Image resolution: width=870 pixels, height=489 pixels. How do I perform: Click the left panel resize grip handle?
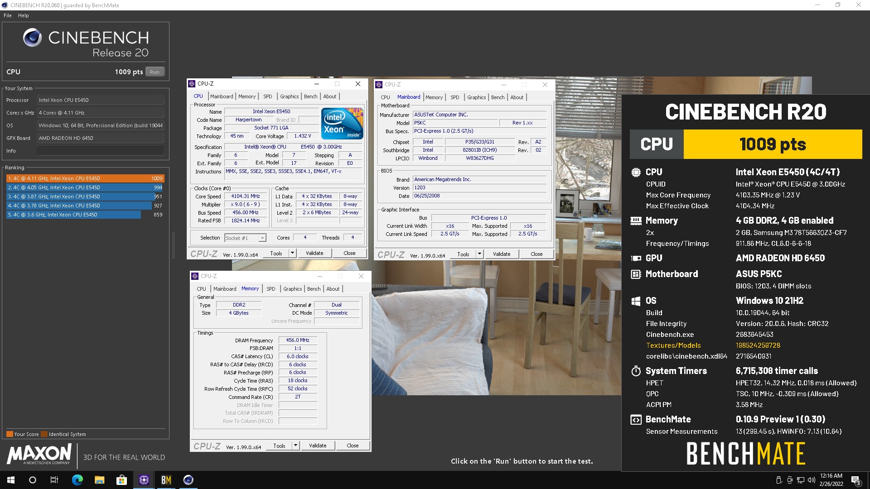pos(173,245)
